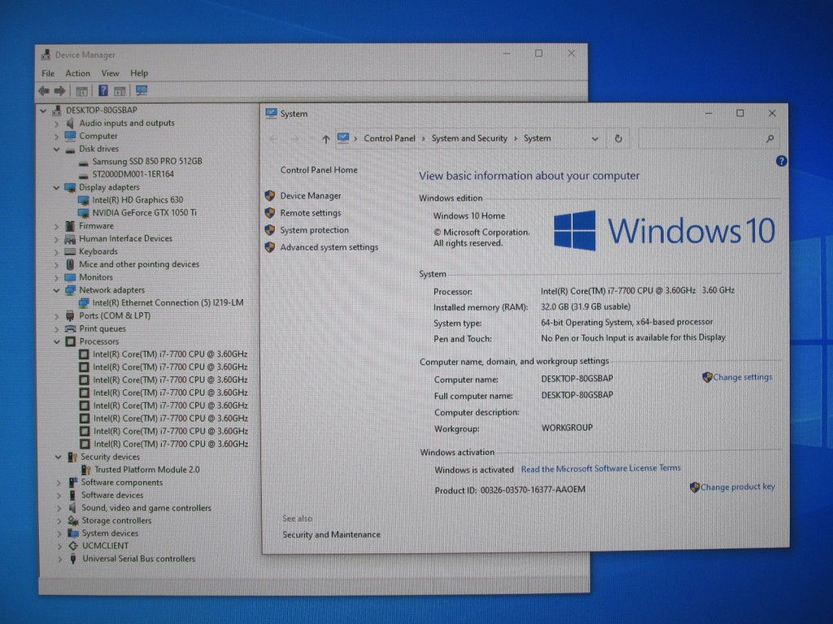Click the System breadcrumb in the address bar
Screen dimensions: 833x624
537,138
